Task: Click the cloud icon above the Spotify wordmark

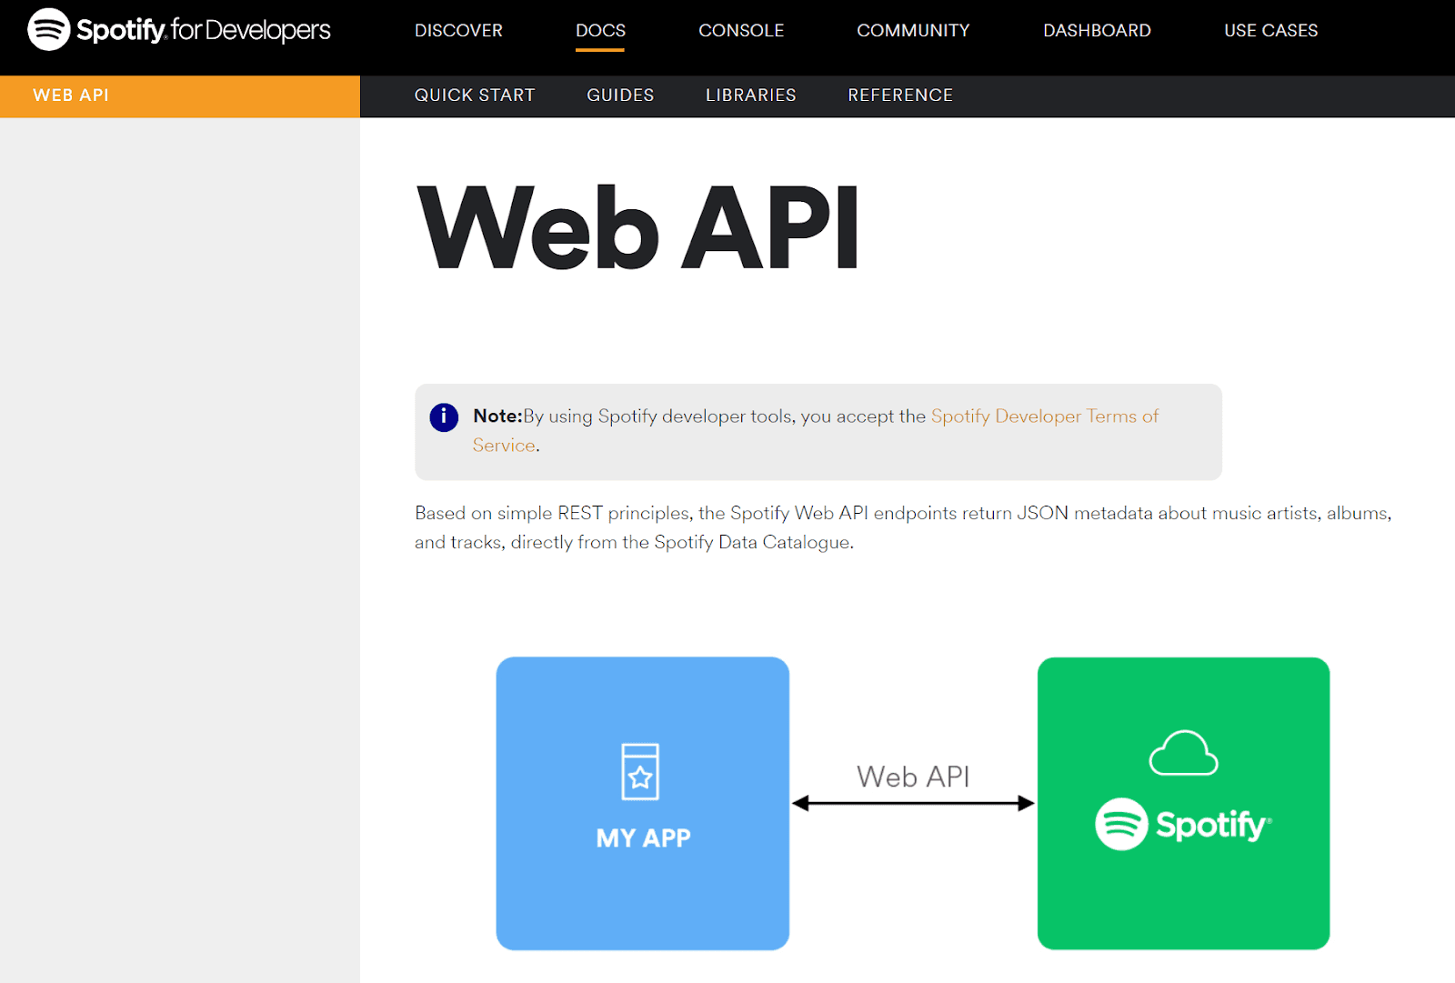Action: pyautogui.click(x=1184, y=752)
